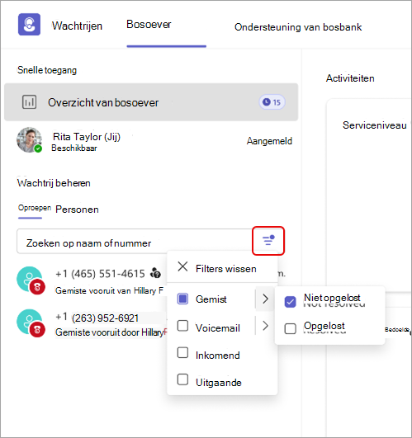Open the call filter options icon

click(268, 241)
